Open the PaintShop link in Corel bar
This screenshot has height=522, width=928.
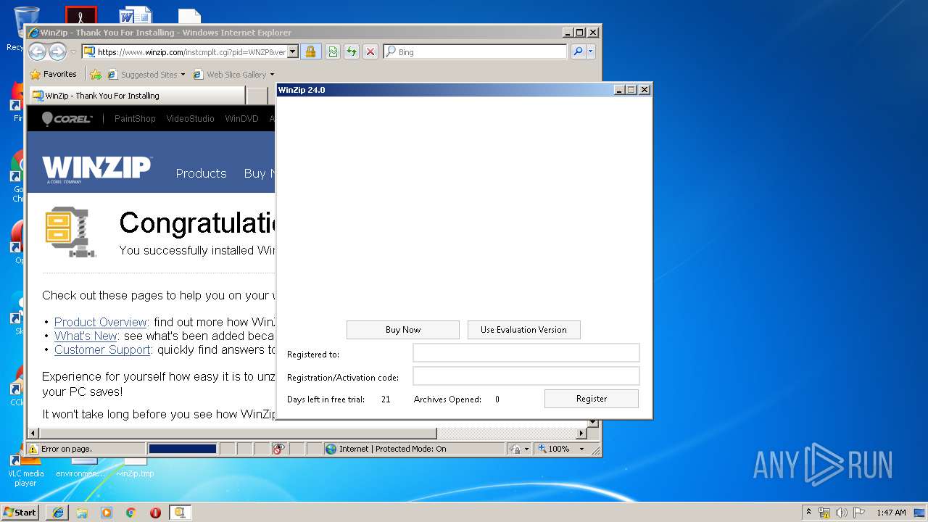click(135, 119)
